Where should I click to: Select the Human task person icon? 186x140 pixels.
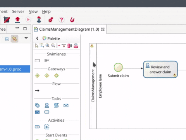click(x=47, y=105)
